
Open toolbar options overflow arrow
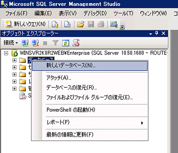122,27
